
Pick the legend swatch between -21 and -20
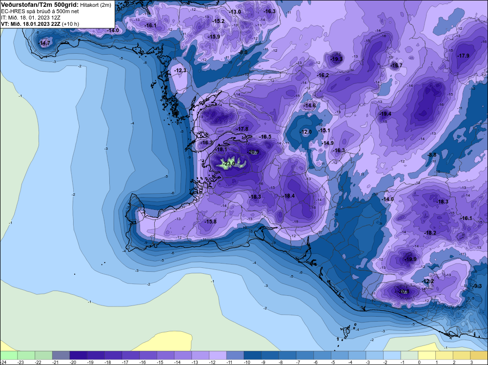(x=61, y=355)
